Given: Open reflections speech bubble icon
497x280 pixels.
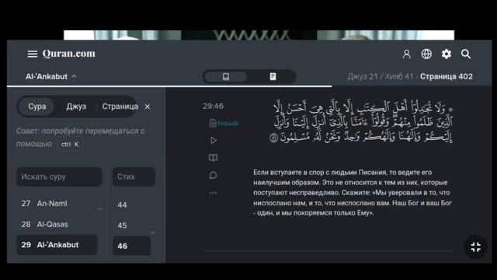Looking at the screenshot, I should [x=213, y=175].
